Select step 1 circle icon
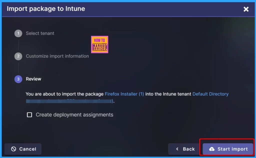The height and width of the screenshot is (158, 256). (18, 33)
